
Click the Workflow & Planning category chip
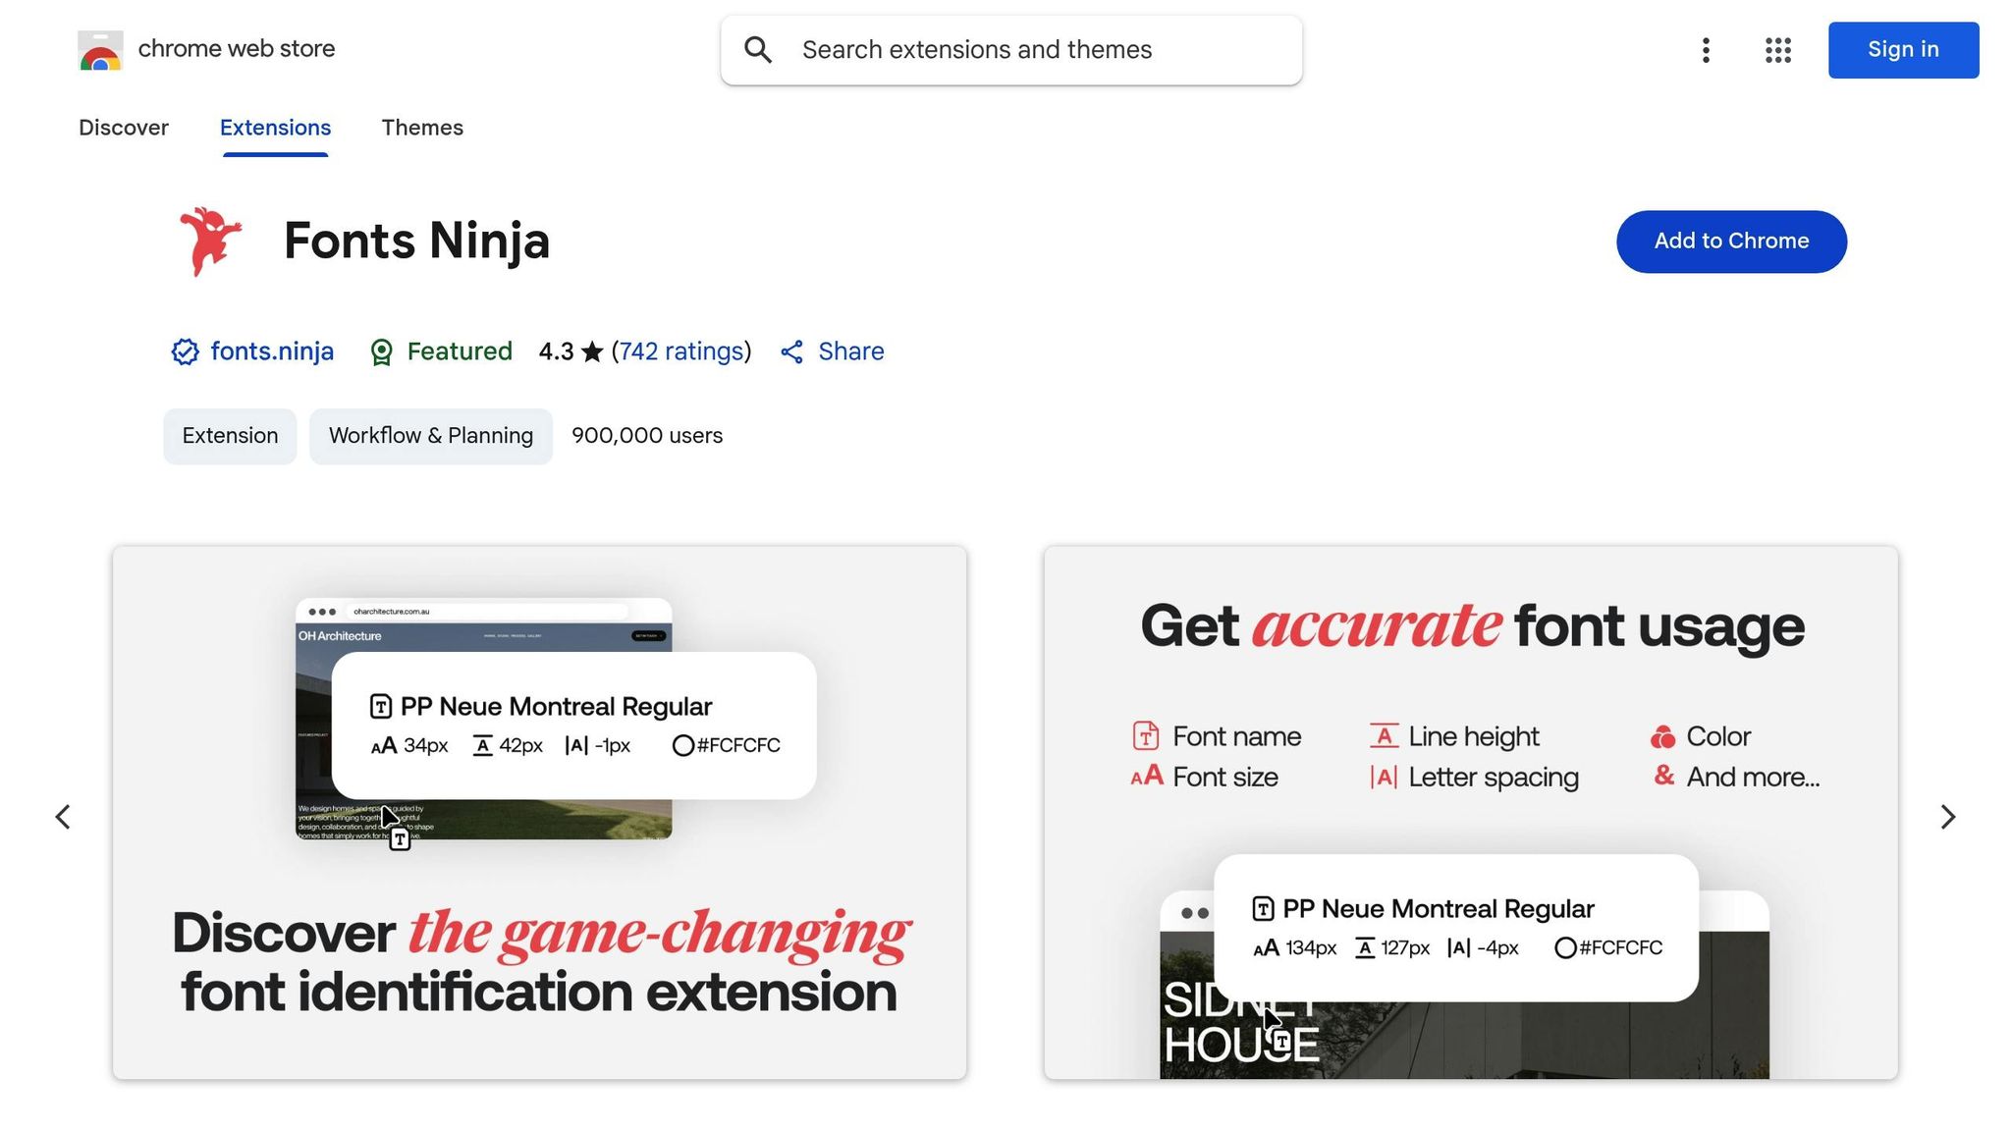tap(430, 435)
